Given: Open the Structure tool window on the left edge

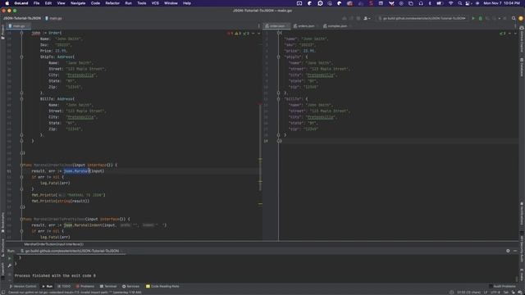Looking at the screenshot, I should (x=2, y=248).
